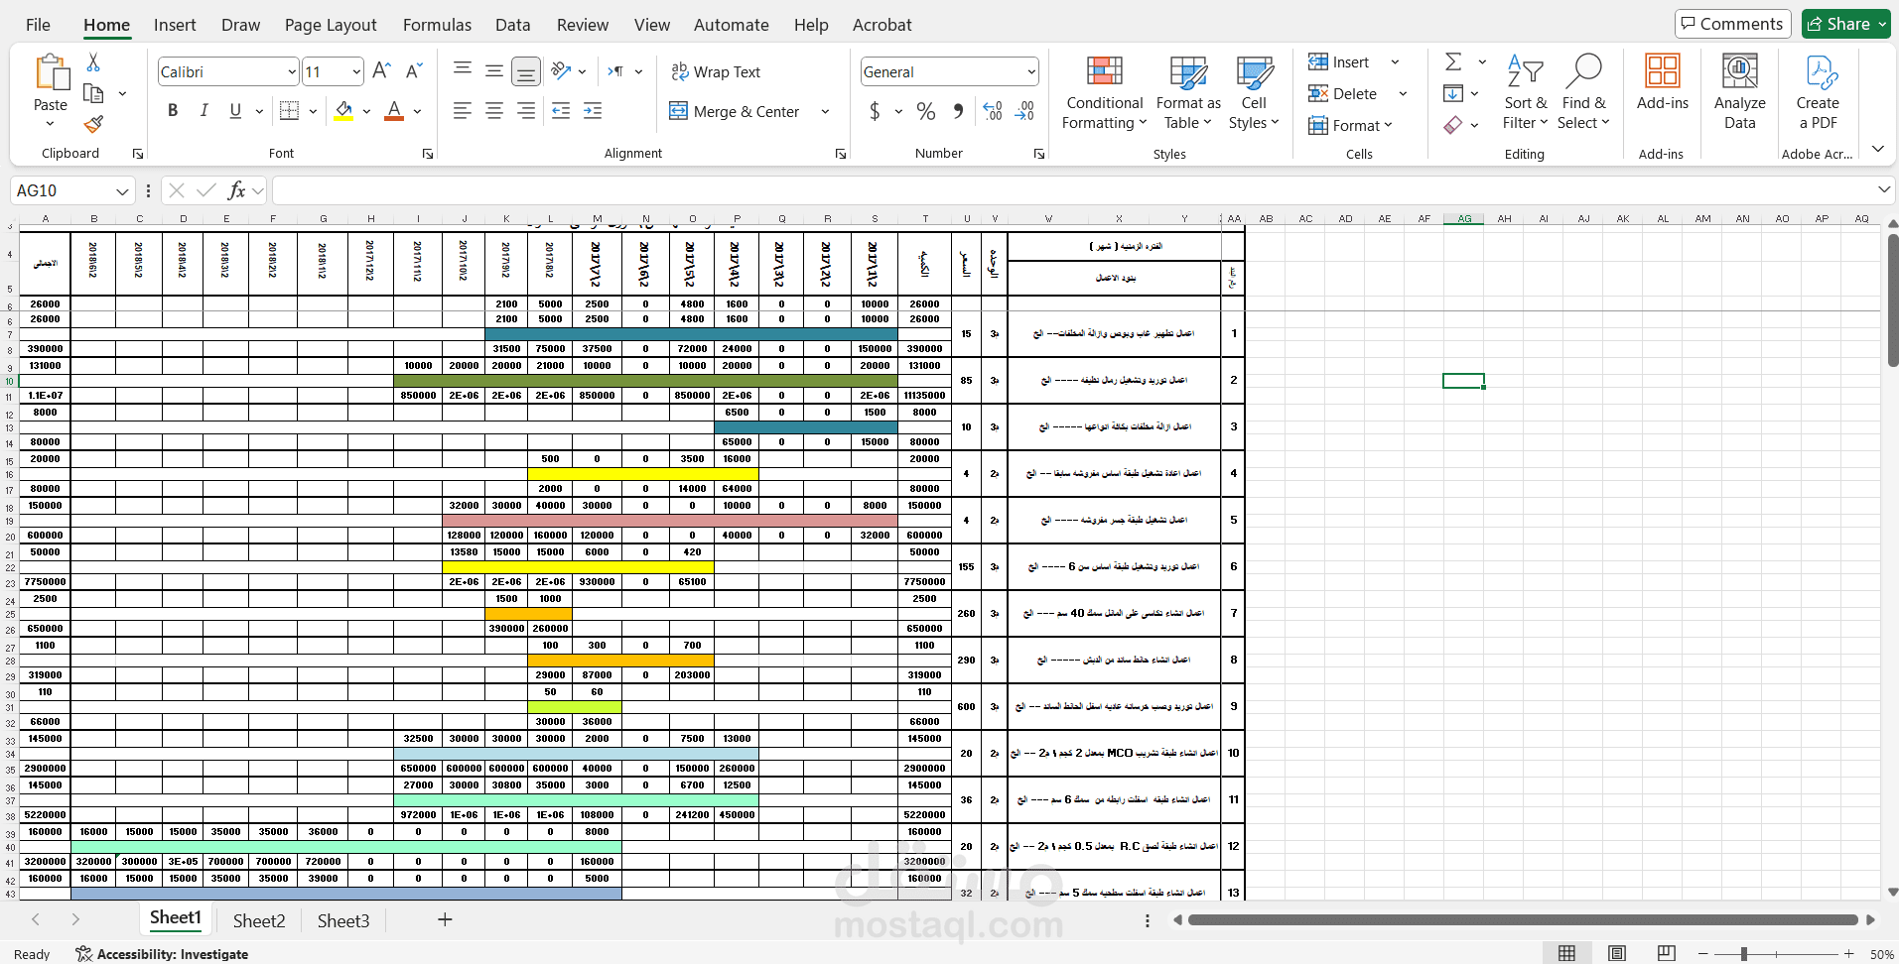Launch Analyze Data
This screenshot has height=964, width=1899.
(1739, 91)
